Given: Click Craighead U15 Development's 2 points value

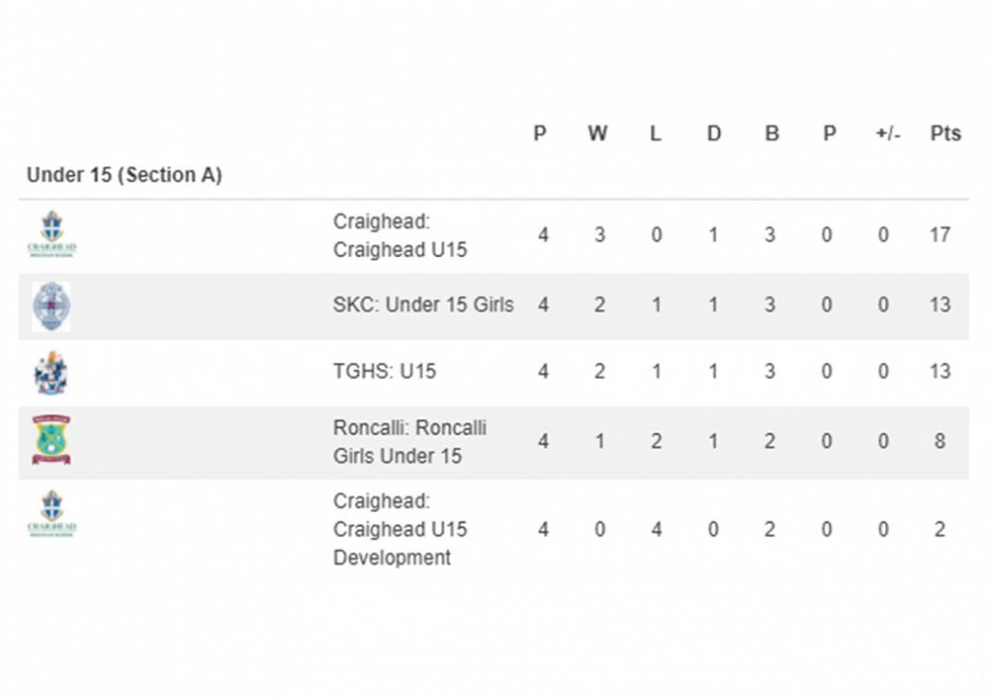Looking at the screenshot, I should pos(940,529).
